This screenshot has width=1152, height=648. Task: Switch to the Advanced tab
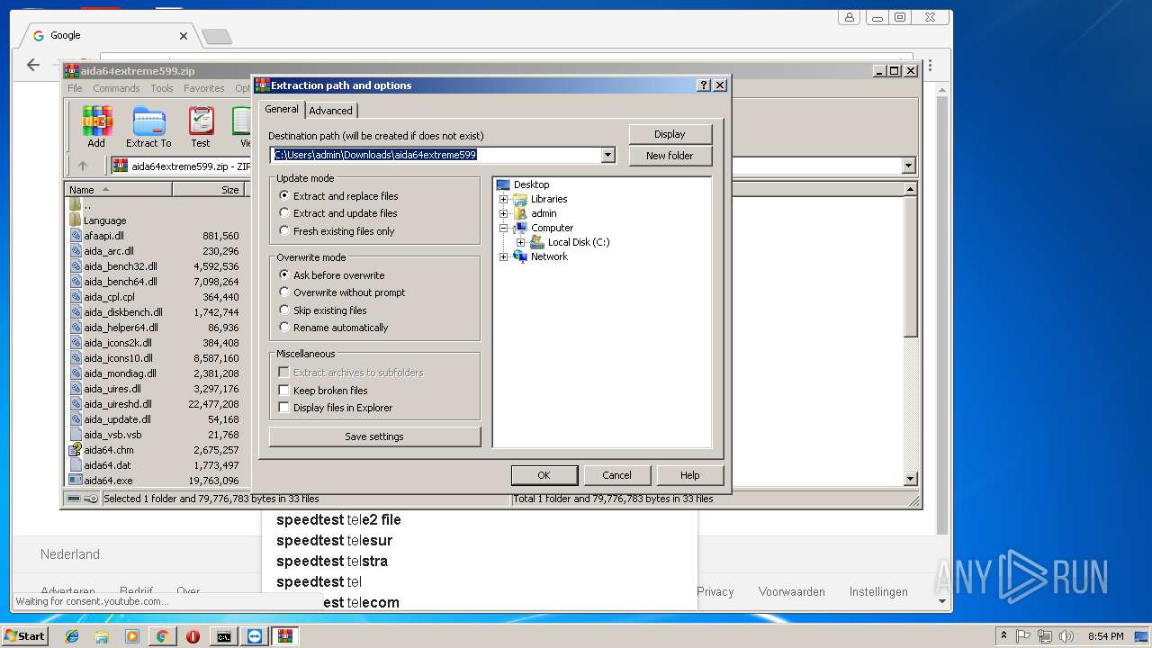click(x=330, y=111)
